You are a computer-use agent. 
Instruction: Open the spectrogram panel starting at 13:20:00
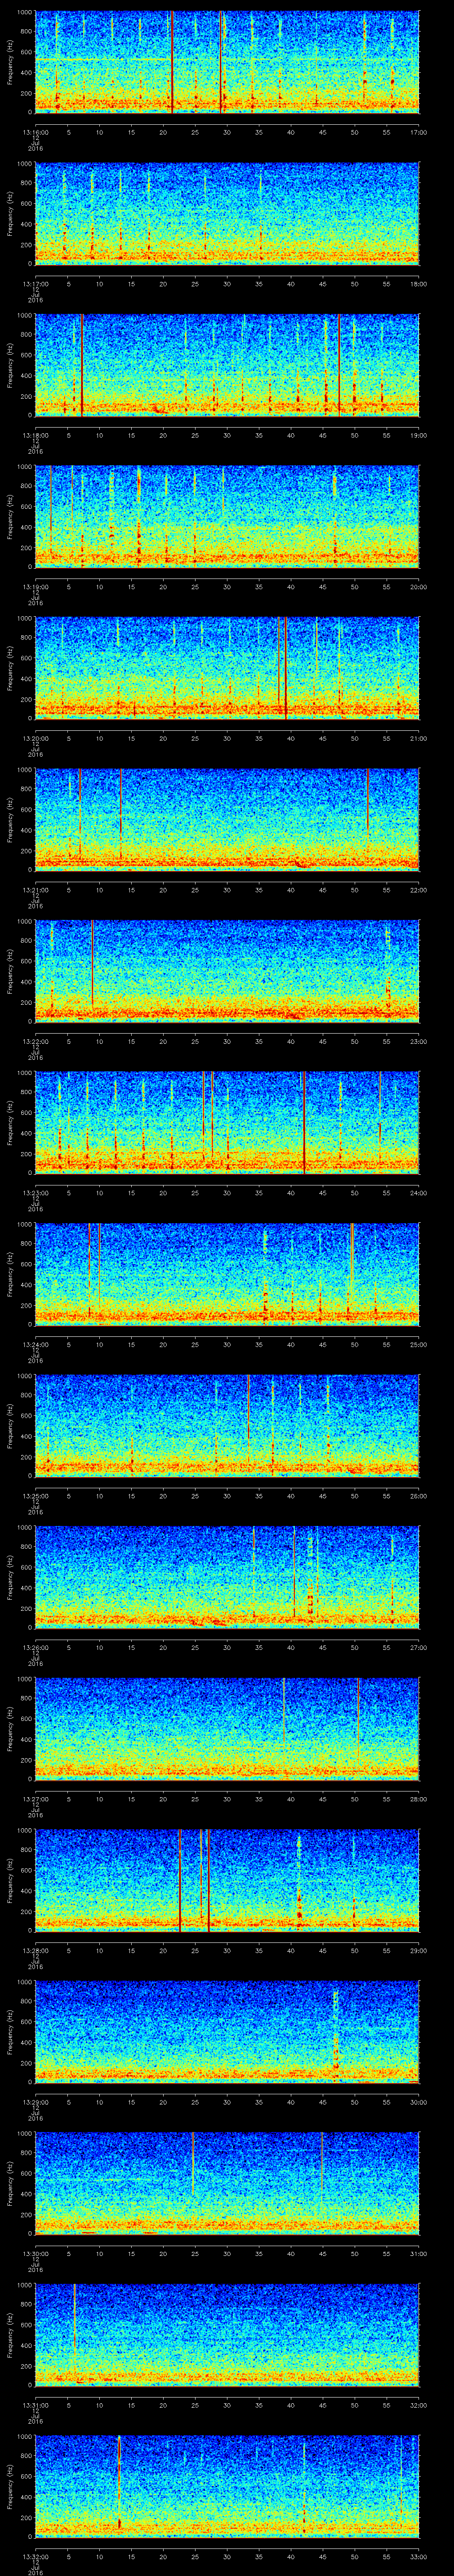(x=227, y=668)
